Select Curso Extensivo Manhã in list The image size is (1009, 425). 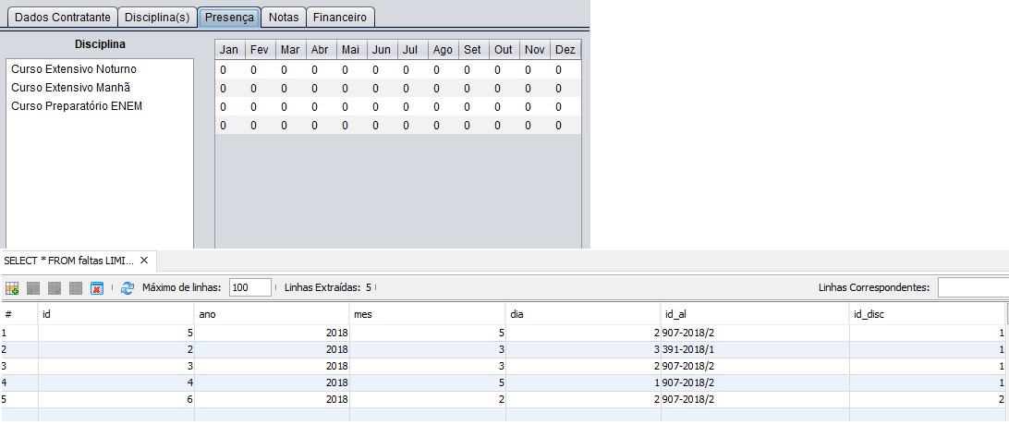[70, 88]
